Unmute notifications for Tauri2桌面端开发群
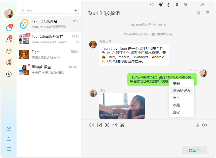The height and width of the screenshot is (158, 216). pyautogui.click(x=77, y=42)
